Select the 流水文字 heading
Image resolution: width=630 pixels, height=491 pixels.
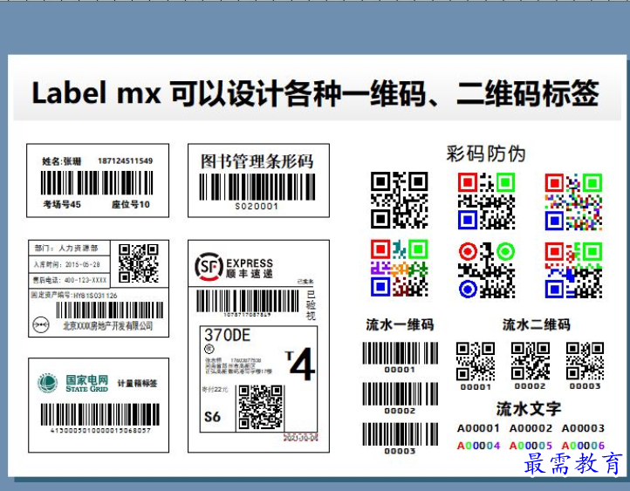coord(529,409)
